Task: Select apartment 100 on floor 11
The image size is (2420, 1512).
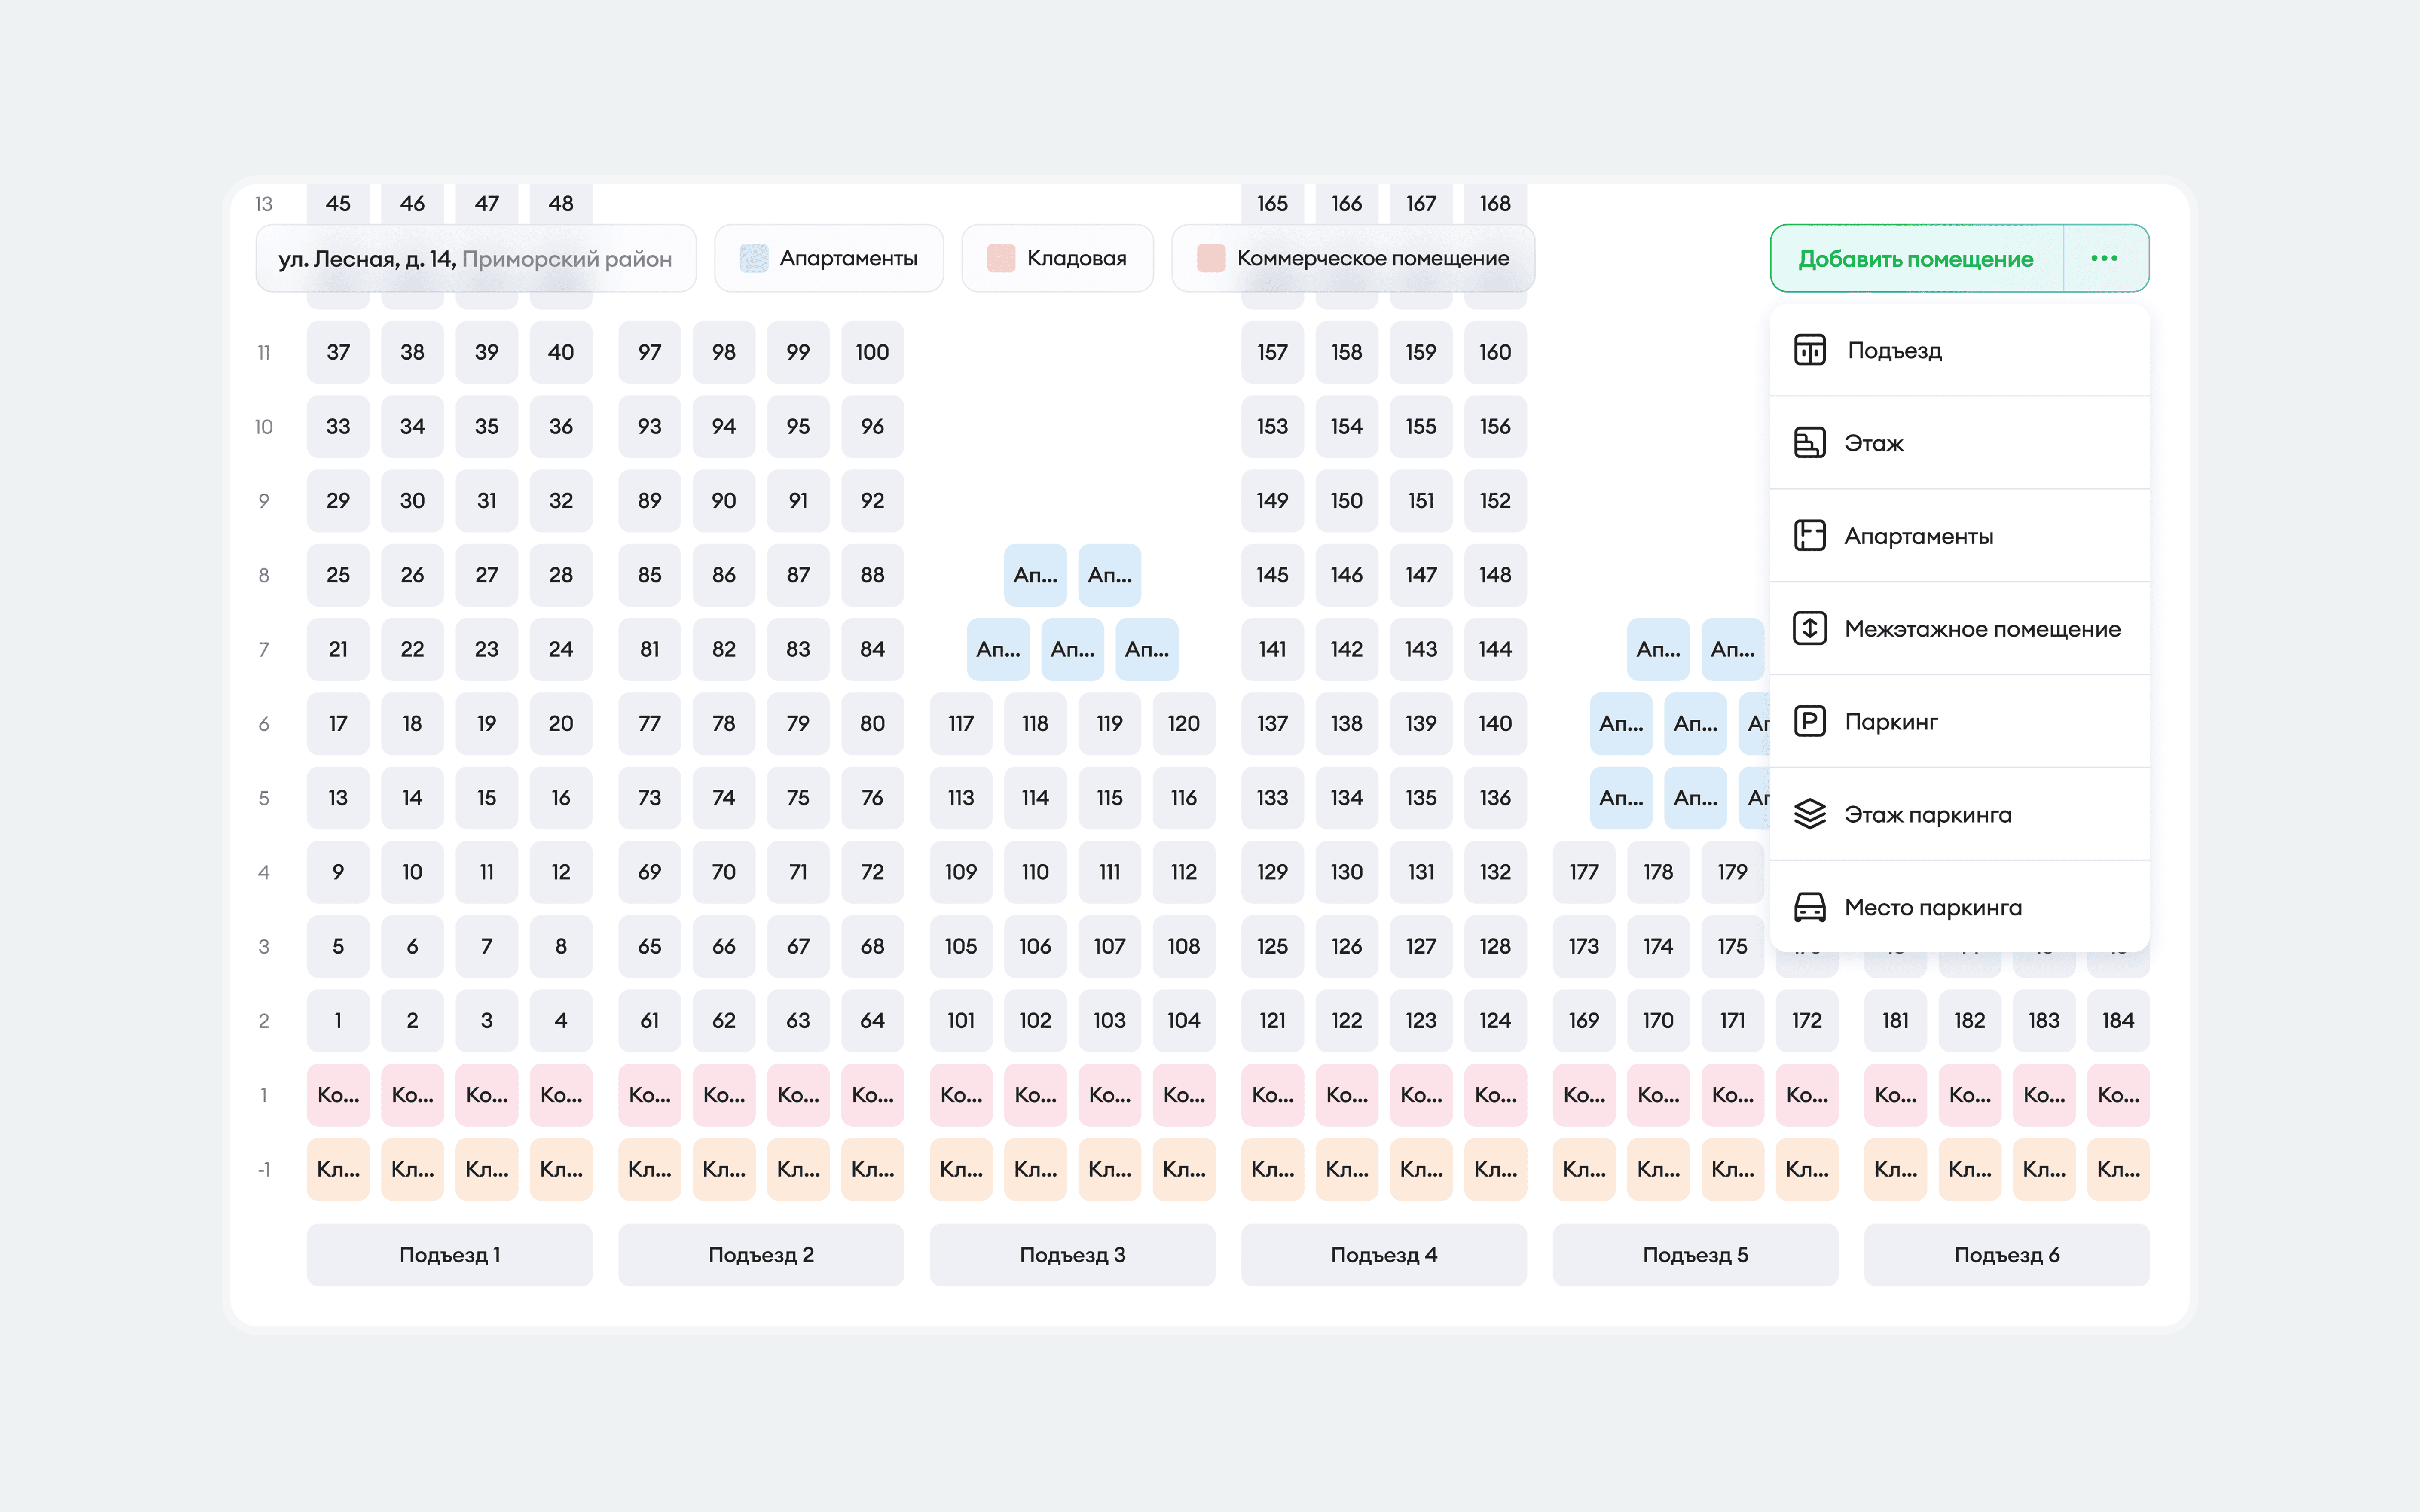Action: point(872,352)
